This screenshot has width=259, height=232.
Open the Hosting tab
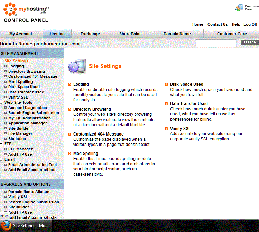pos(57,34)
